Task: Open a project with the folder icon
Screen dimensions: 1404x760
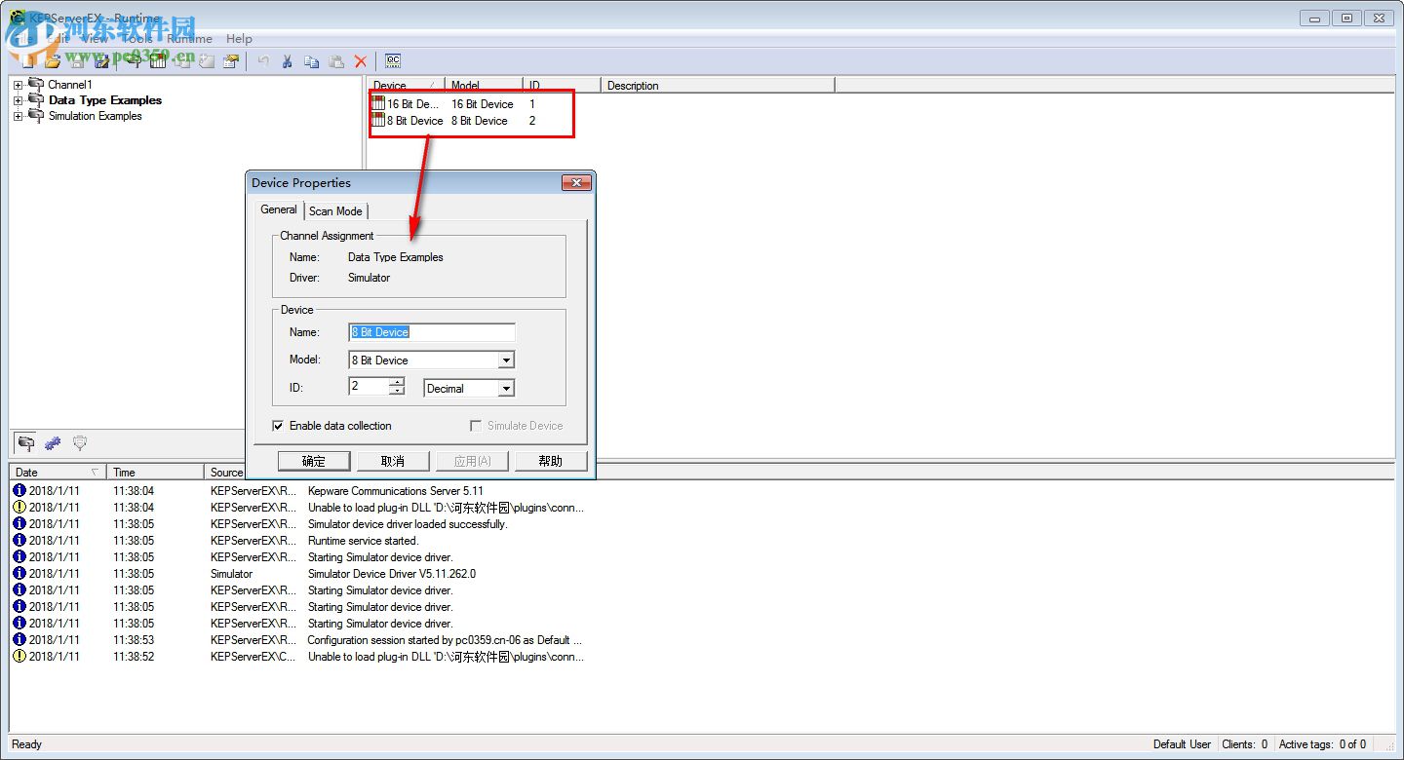Action: pyautogui.click(x=53, y=61)
